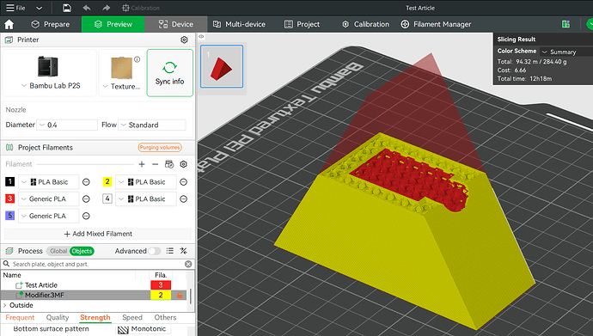This screenshot has height=336, width=593.
Task: Edit filament 2 preset icon
Action: coord(183,182)
